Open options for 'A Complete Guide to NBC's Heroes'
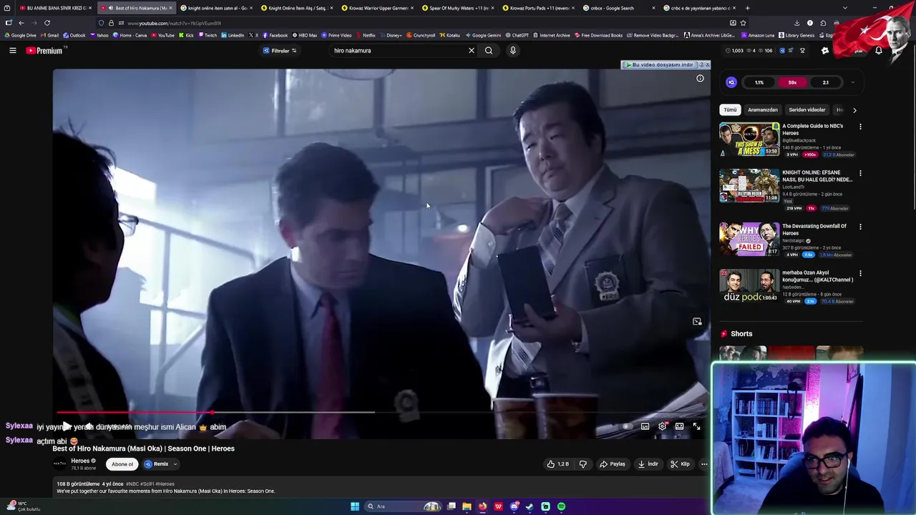This screenshot has height=515, width=916. coord(860,127)
